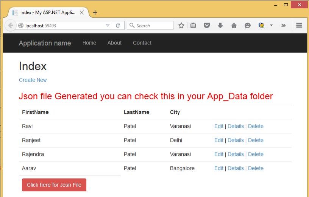Click the Pocket save icon
The image size is (309, 197).
click(207, 25)
